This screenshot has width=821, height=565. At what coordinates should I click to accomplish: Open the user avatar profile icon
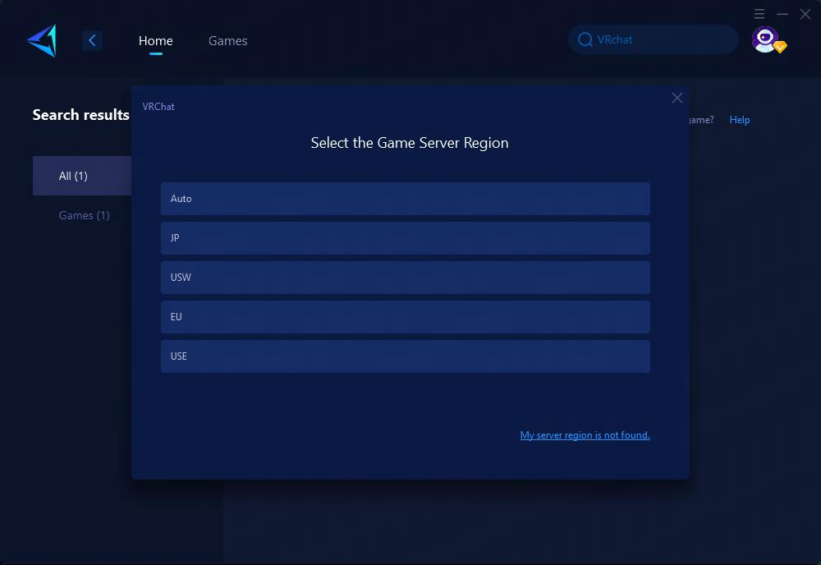(x=765, y=39)
